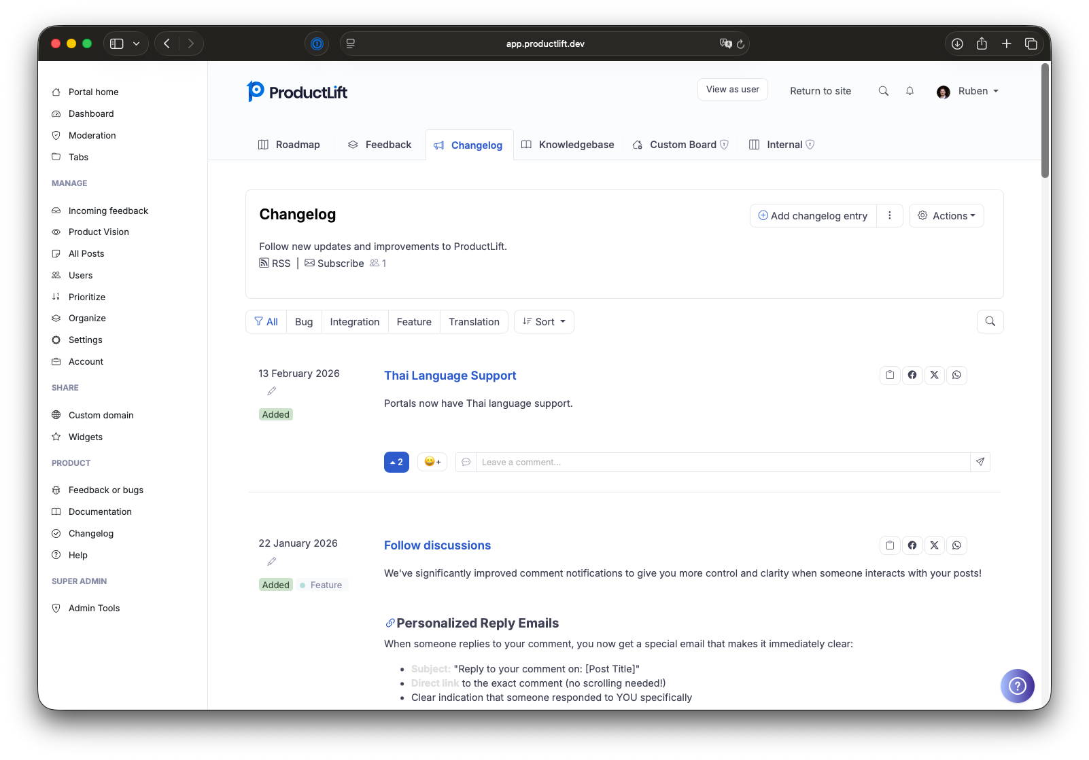Viewport: 1089px width, 760px height.
Task: Copy link for Thai Language Support entry
Action: click(x=890, y=375)
